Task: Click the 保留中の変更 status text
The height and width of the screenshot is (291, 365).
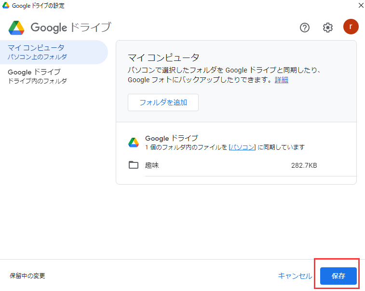Action: point(27,276)
